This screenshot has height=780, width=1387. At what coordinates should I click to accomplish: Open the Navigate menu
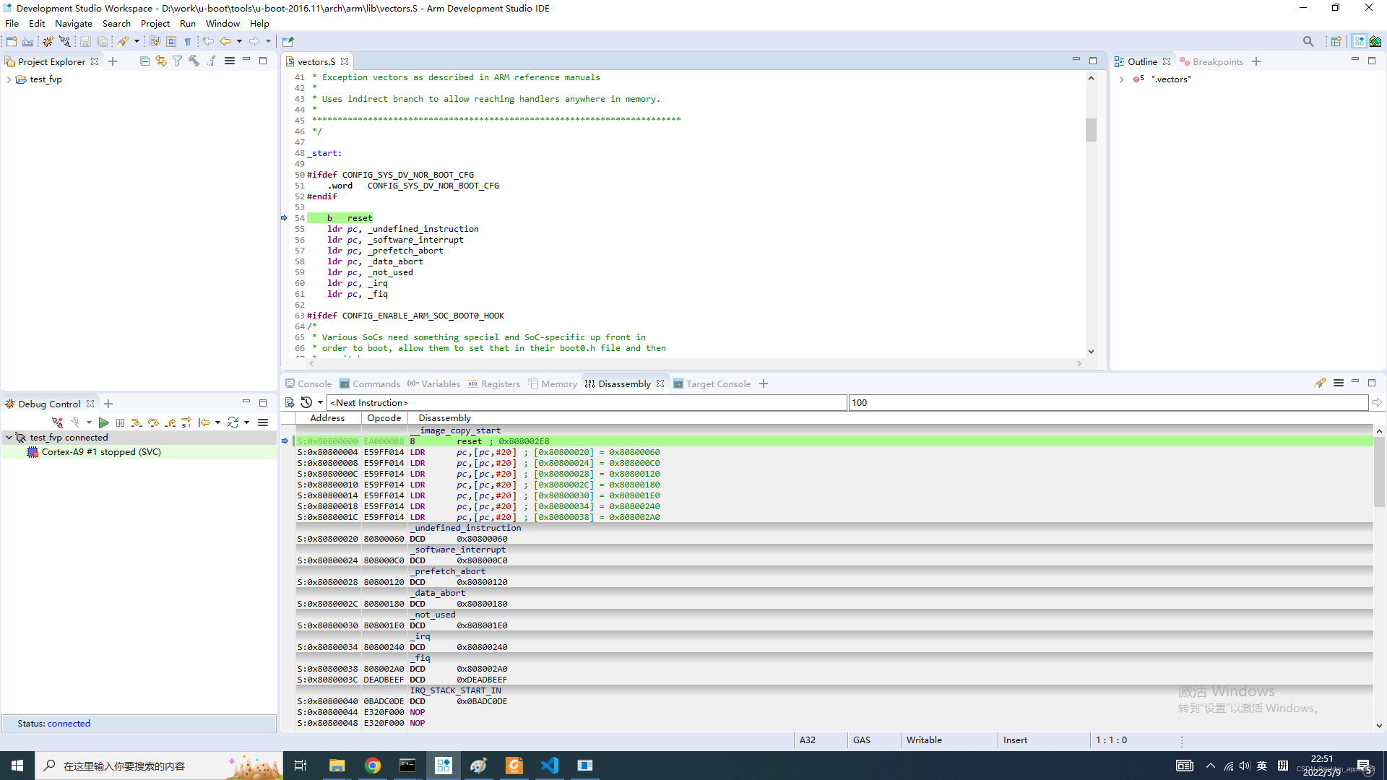click(73, 23)
